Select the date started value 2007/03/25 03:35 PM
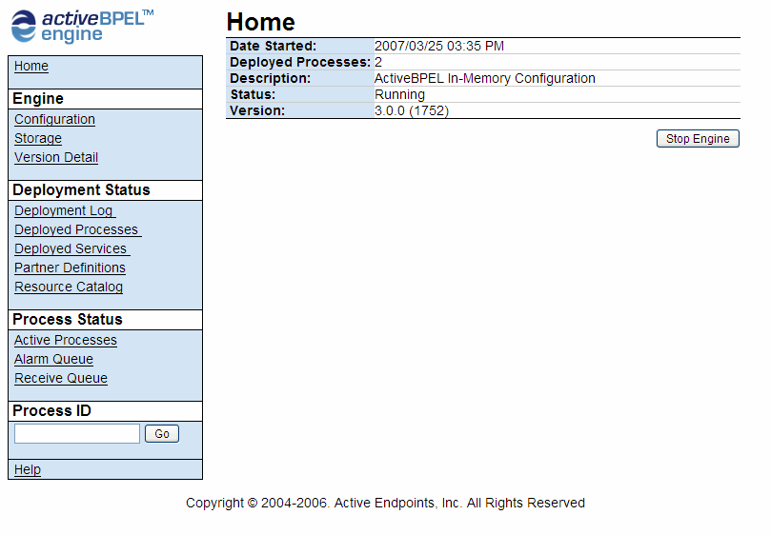This screenshot has width=771, height=535. (439, 47)
